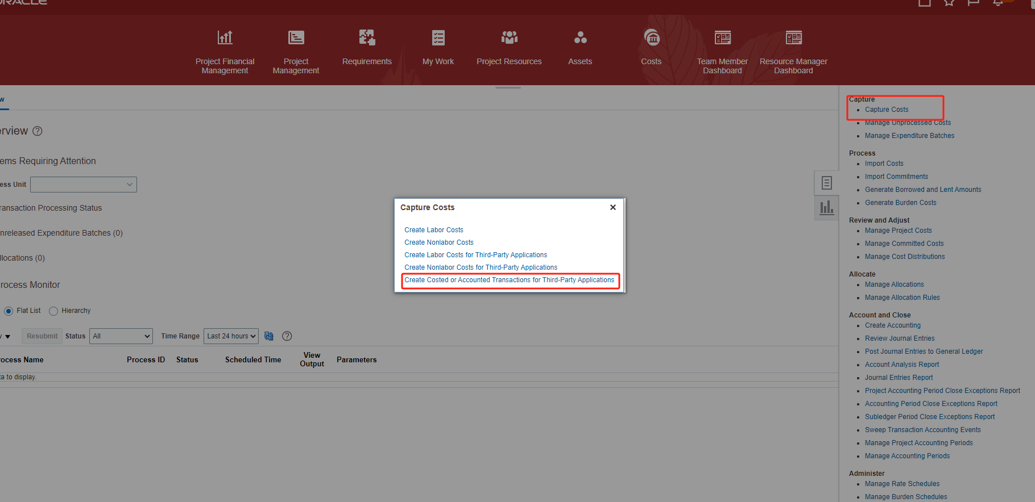Open Manage Expenditure Batches task link
The height and width of the screenshot is (502, 1035).
pos(909,136)
